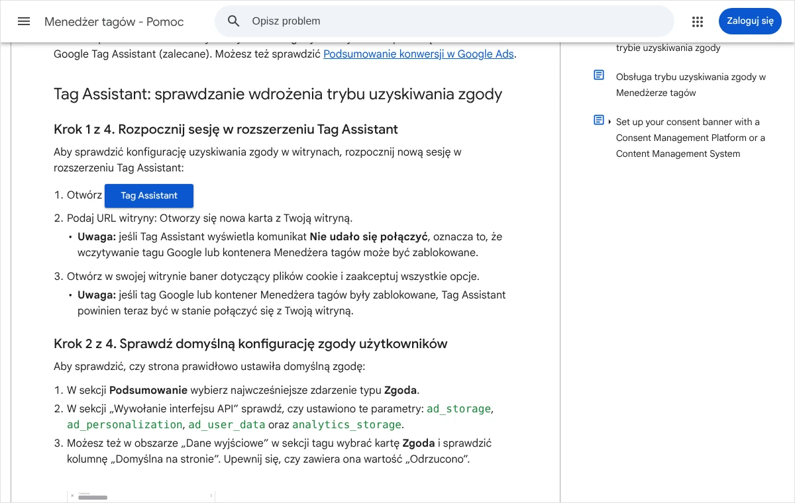Click heading Krok 2 z 4. Sprawdź domyślną konfigurację
Viewport: 795px width, 503px height.
click(x=250, y=343)
